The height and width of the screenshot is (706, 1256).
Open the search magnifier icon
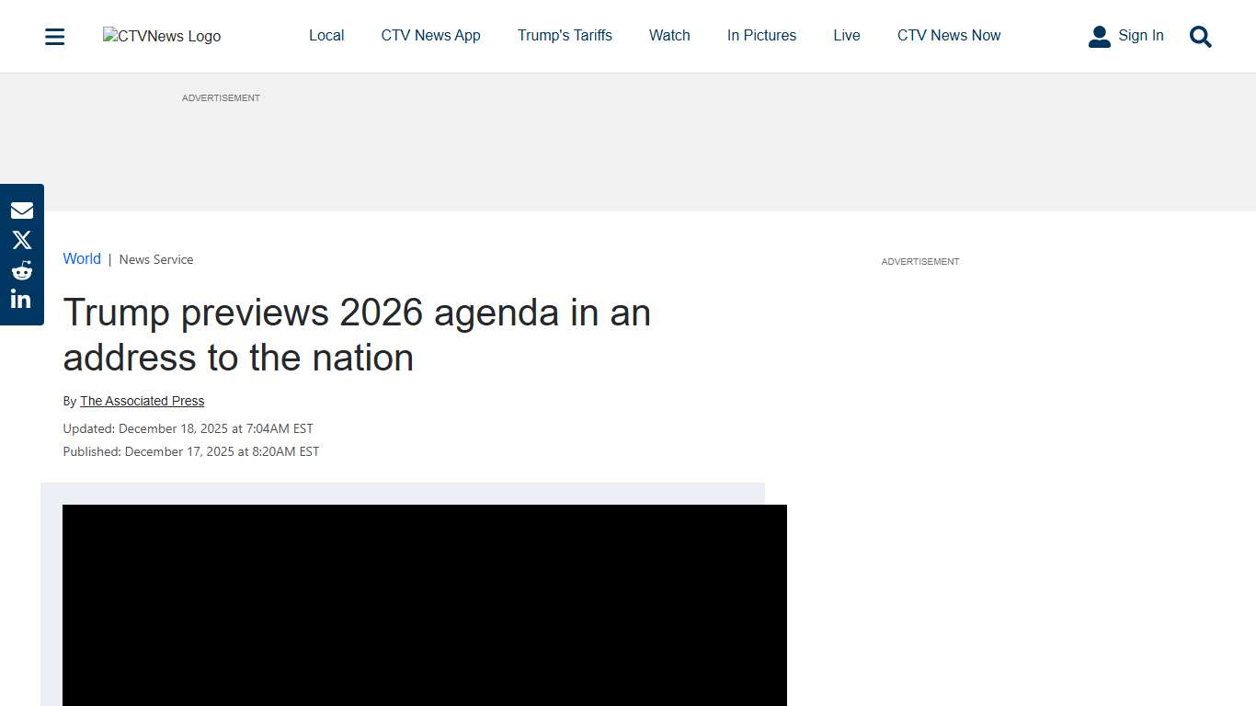coord(1200,37)
